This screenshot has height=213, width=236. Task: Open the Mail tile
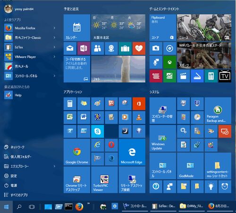click(x=70, y=48)
